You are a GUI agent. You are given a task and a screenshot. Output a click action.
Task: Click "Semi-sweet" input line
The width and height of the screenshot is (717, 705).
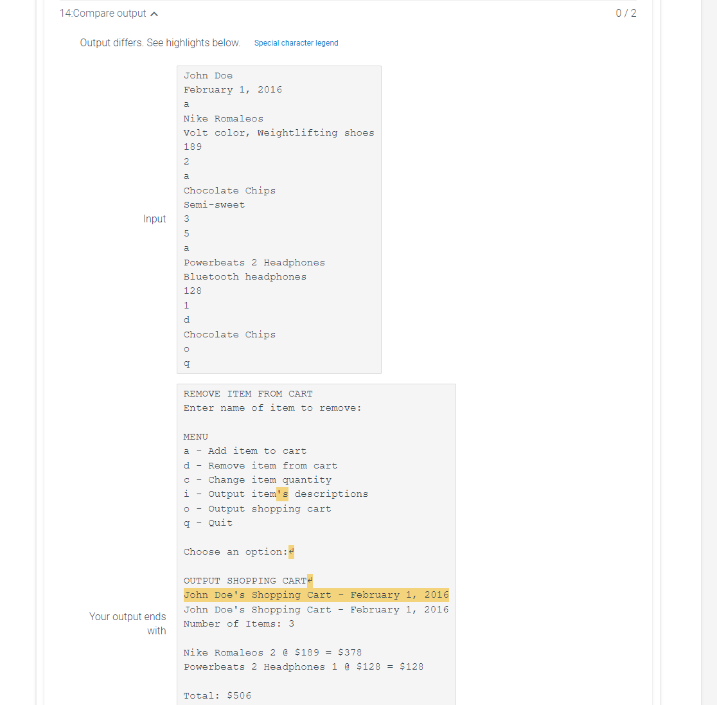[214, 204]
